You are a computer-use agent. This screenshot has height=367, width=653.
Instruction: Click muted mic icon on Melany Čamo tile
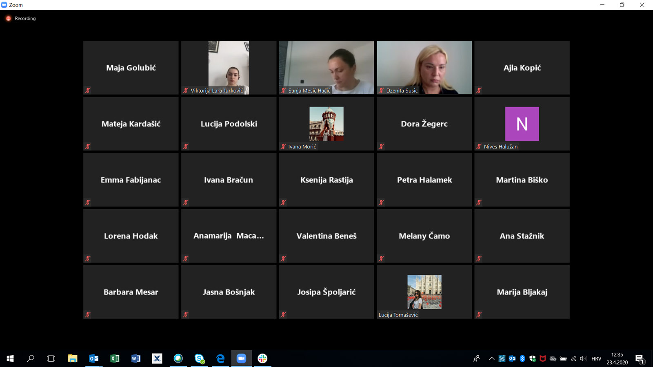coord(381,259)
